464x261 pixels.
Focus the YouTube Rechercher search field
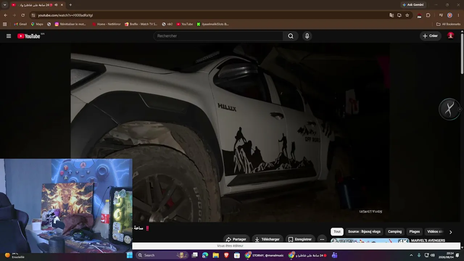[x=219, y=36]
